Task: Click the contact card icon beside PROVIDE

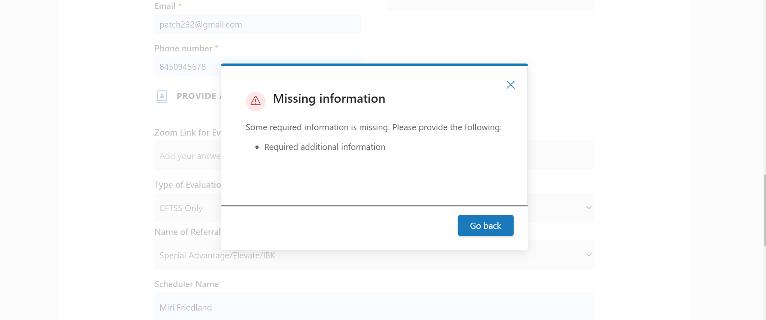Action: click(x=162, y=96)
